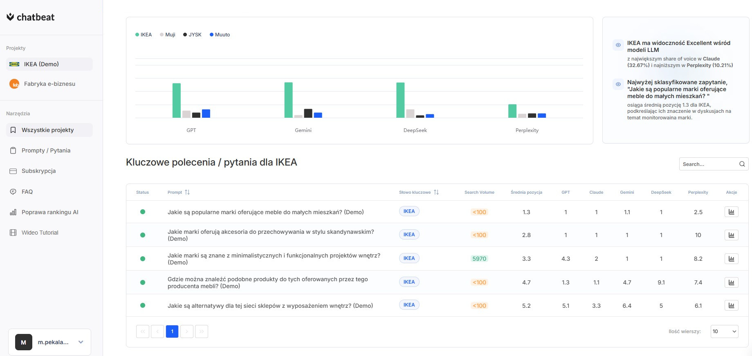
Task: Click the 9.1 DeepSeek value cell
Action: [x=661, y=282]
